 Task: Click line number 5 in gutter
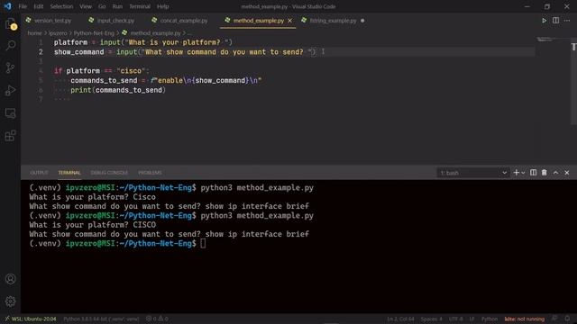[41, 80]
